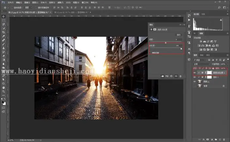The height and width of the screenshot is (142, 230).
Task: Select the Quick Selection tool
Action: pyautogui.click(x=4, y=28)
